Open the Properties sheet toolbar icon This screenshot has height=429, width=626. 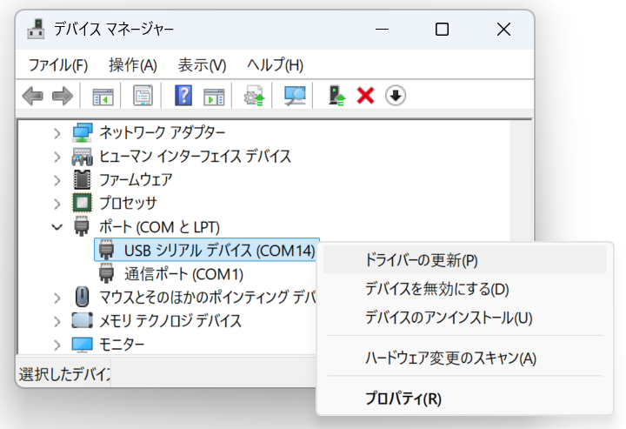143,96
